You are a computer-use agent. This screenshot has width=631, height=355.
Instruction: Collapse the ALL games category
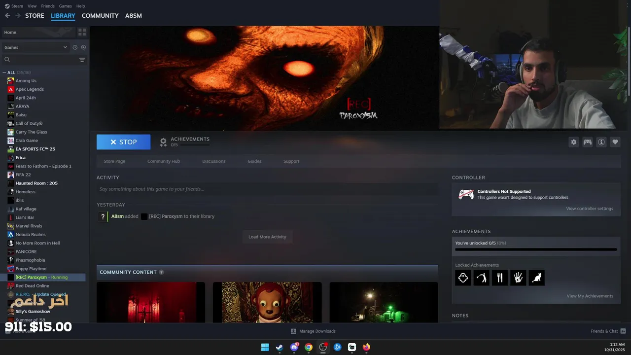[x=4, y=72]
